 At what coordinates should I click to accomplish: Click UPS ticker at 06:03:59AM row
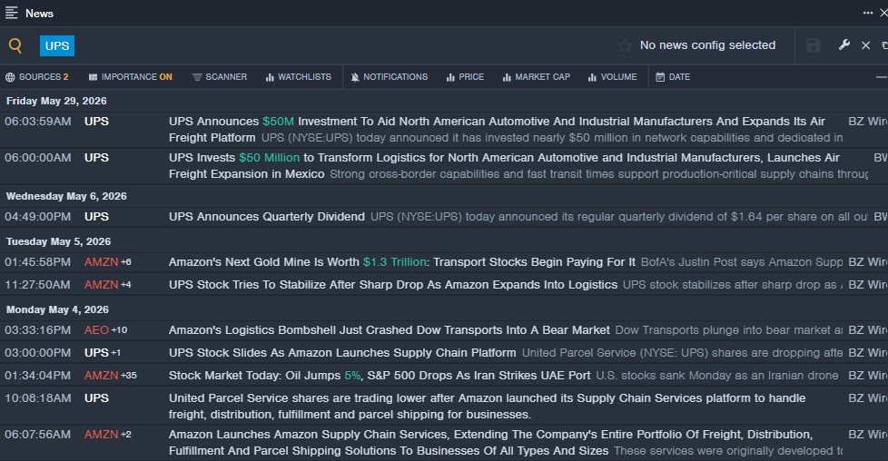pos(96,122)
